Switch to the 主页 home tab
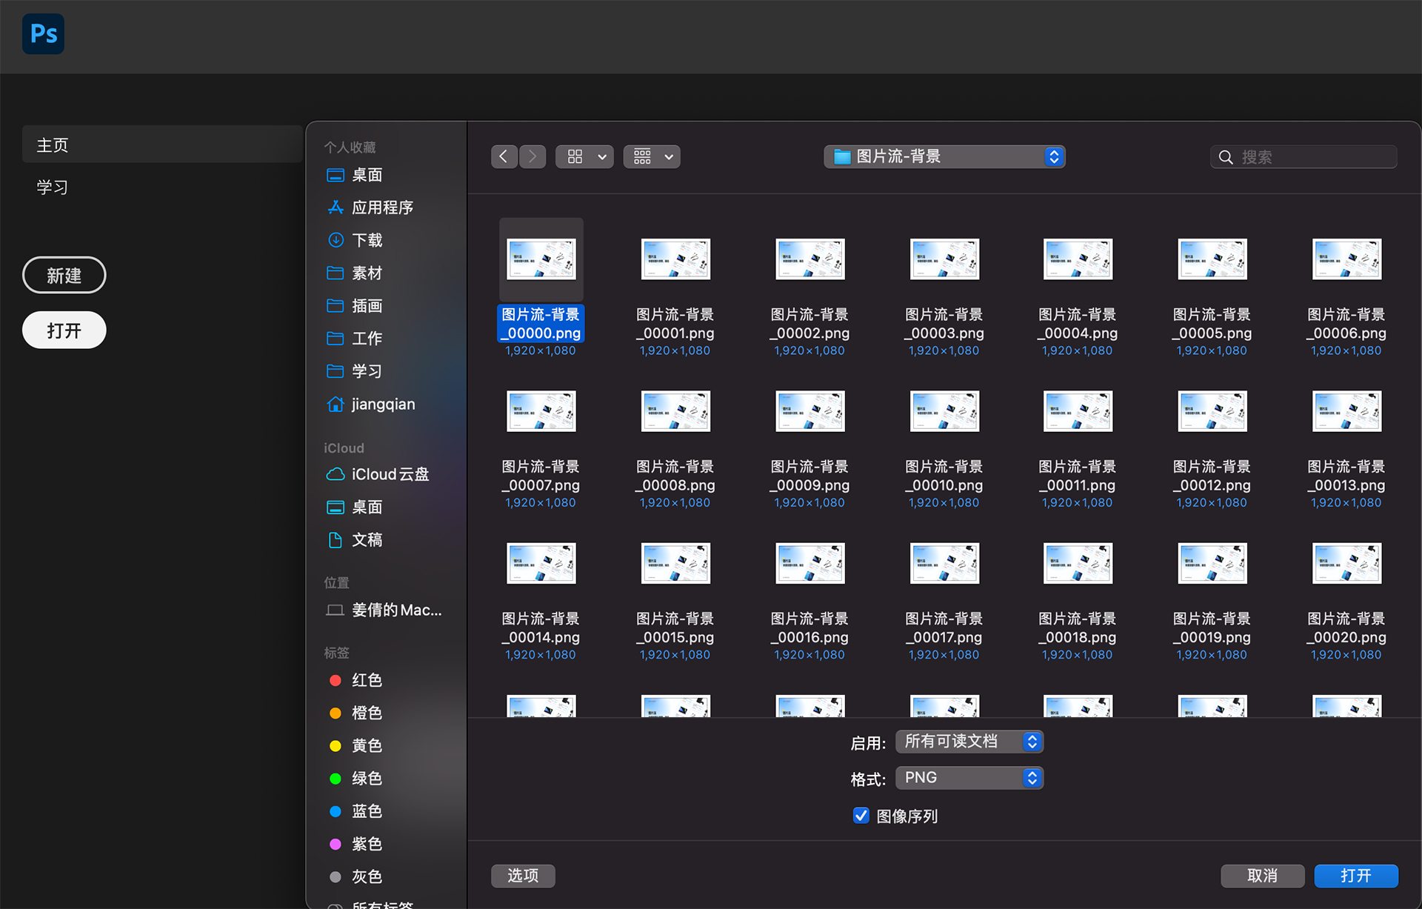The image size is (1422, 909). coord(53,145)
